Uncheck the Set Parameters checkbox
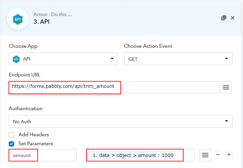 (x=11, y=144)
